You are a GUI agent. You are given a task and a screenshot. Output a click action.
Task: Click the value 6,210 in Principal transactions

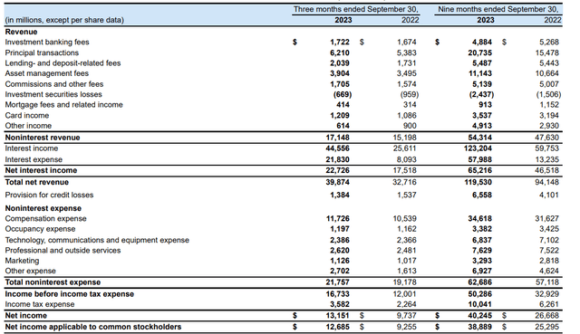(x=340, y=52)
